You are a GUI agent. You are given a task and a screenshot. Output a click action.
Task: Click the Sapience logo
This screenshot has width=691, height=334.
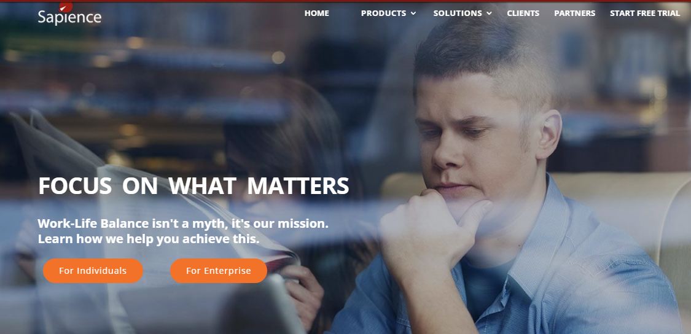click(x=69, y=15)
